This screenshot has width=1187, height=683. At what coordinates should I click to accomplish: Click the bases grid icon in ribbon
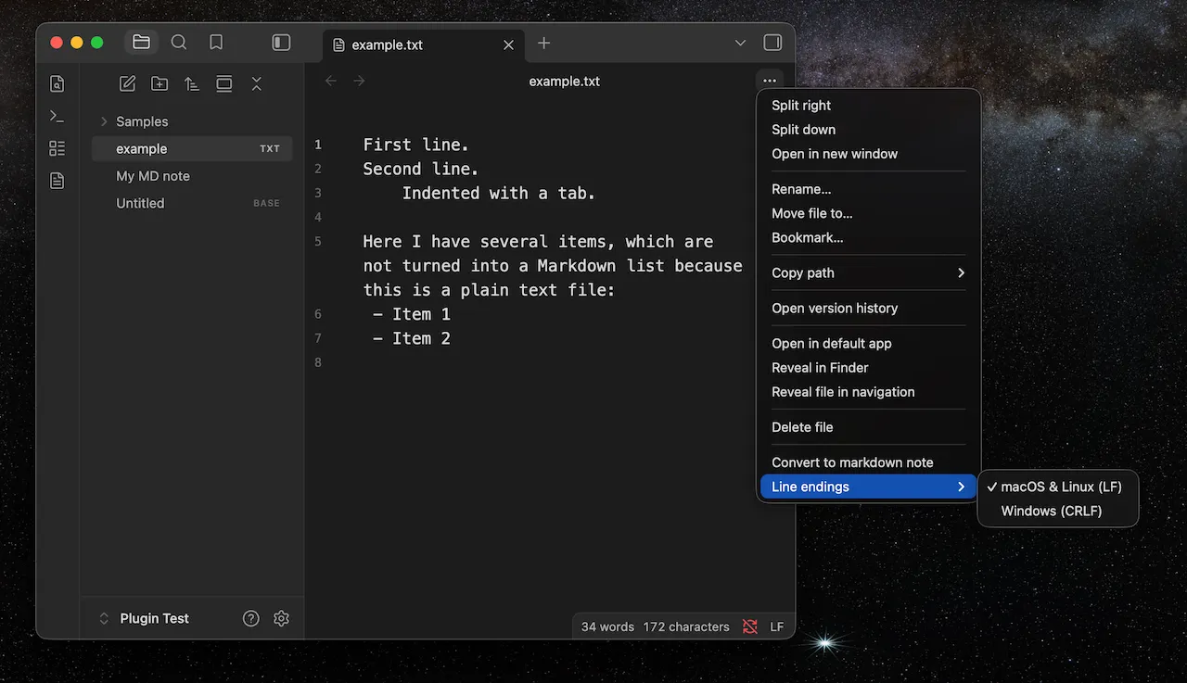(x=57, y=148)
